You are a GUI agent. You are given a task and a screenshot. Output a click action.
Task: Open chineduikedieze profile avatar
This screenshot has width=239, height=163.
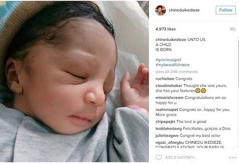[161, 10]
